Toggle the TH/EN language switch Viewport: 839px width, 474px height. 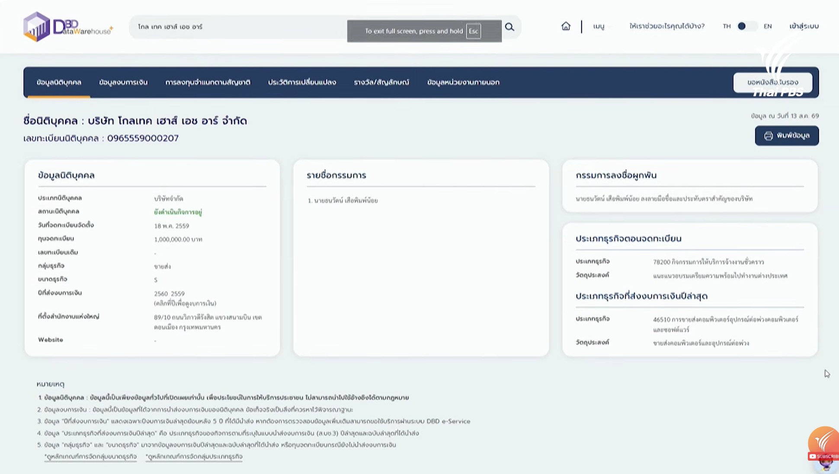(x=747, y=26)
